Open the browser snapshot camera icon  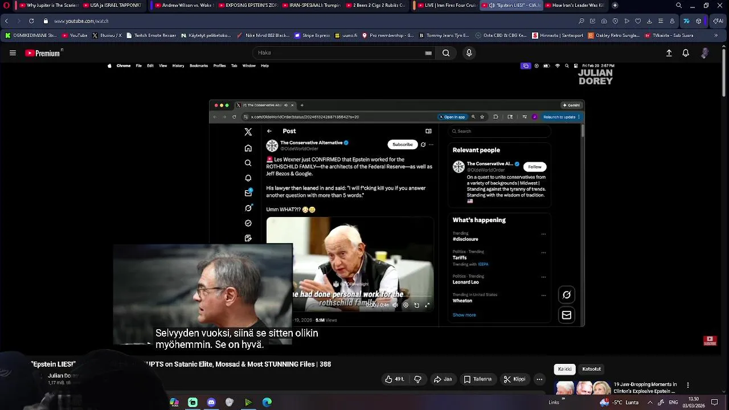(x=604, y=21)
